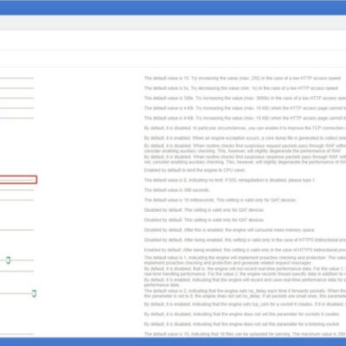Select text about engine setting tcp_cork for sockets
Screen dimensions: 346x346
245,304
